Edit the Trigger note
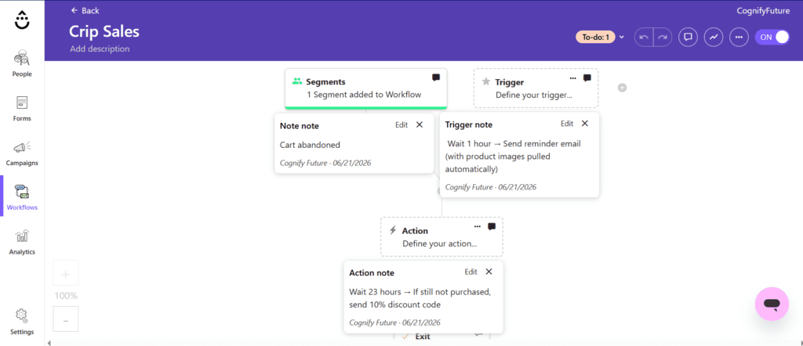This screenshot has width=803, height=346. [567, 124]
